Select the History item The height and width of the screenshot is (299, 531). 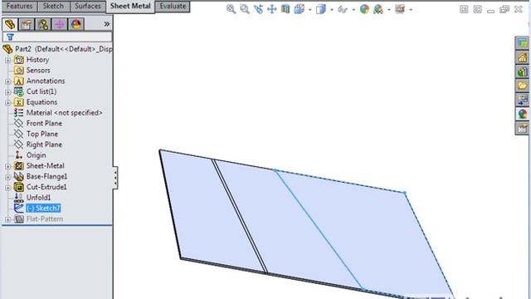pos(37,60)
